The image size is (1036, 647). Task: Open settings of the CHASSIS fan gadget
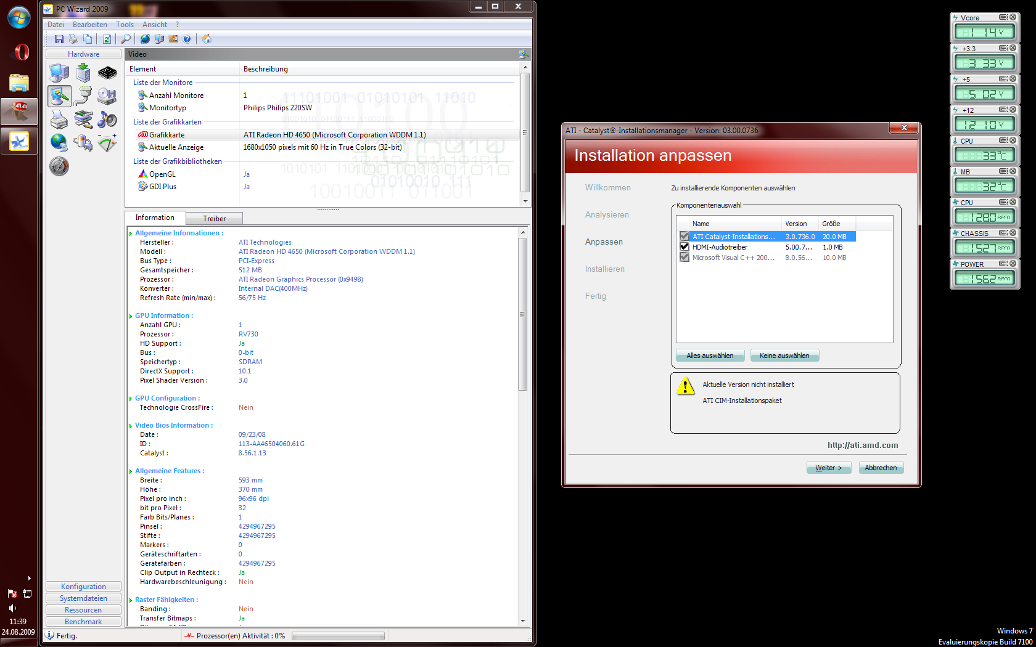point(1003,233)
